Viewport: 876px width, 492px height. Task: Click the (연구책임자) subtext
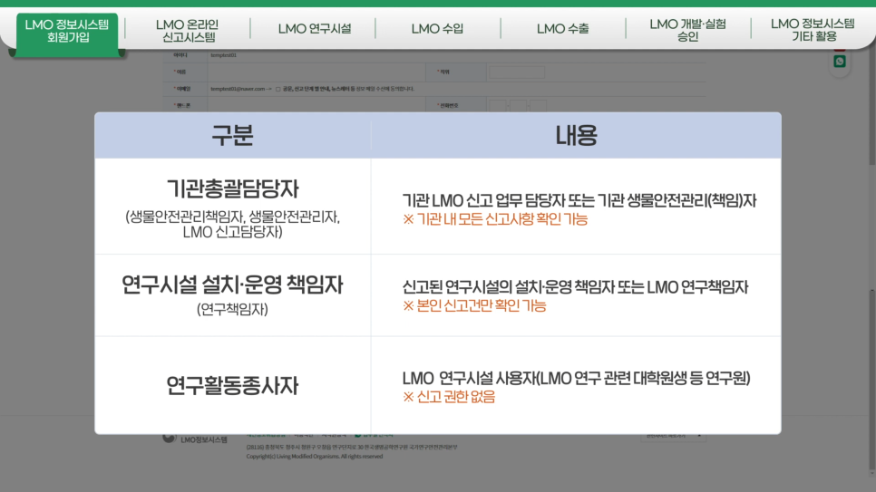coord(232,309)
